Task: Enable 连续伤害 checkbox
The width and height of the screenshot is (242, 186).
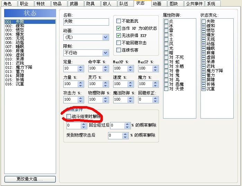Action: pyautogui.click(x=118, y=50)
